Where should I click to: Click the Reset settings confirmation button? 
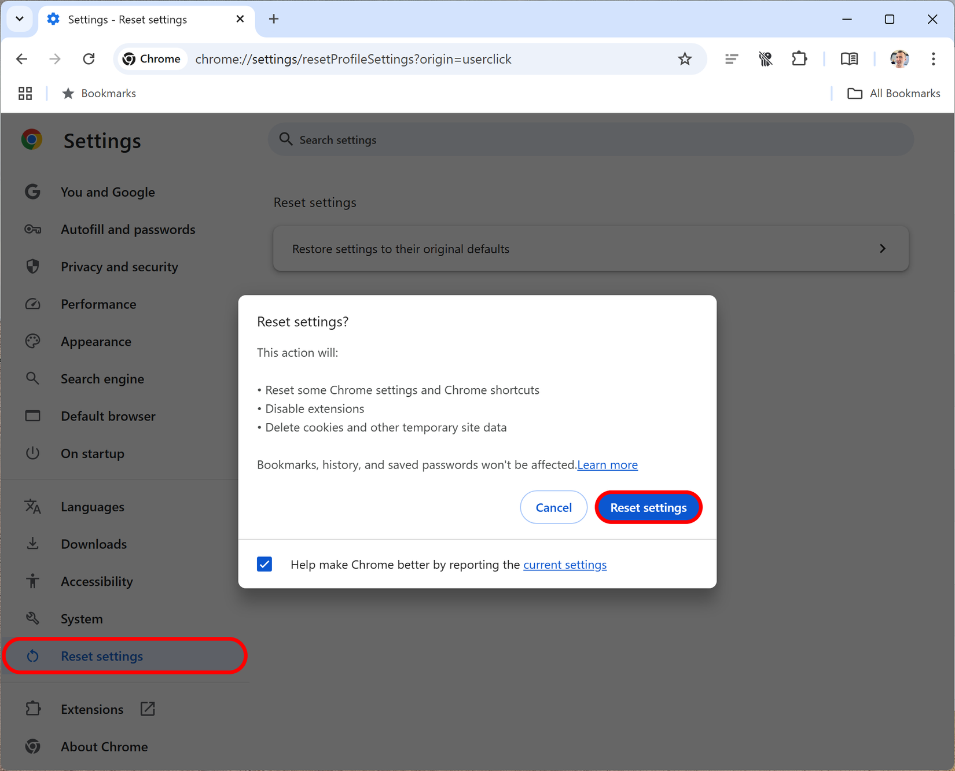coord(648,507)
